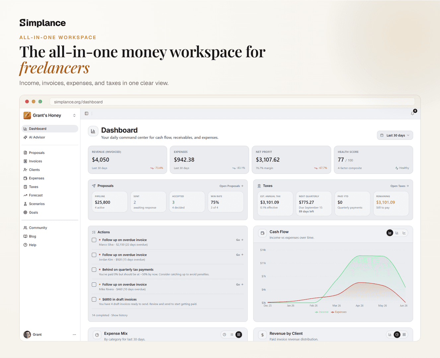The image size is (440, 358).
Task: Open Goals in the sidebar
Action: [50, 212]
